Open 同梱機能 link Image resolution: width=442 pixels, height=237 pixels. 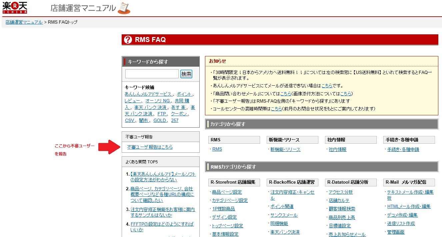pyautogui.click(x=279, y=223)
